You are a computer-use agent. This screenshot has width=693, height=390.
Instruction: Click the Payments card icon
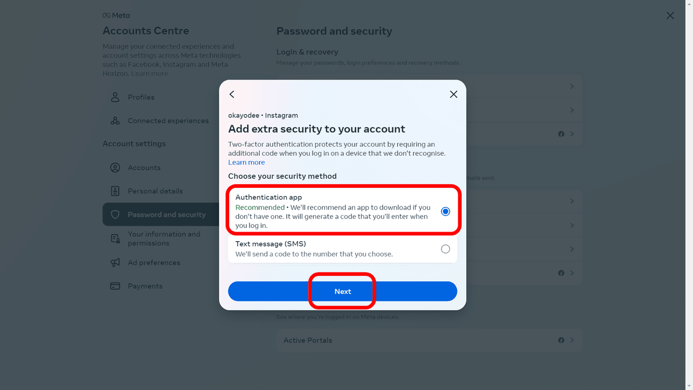tap(115, 286)
